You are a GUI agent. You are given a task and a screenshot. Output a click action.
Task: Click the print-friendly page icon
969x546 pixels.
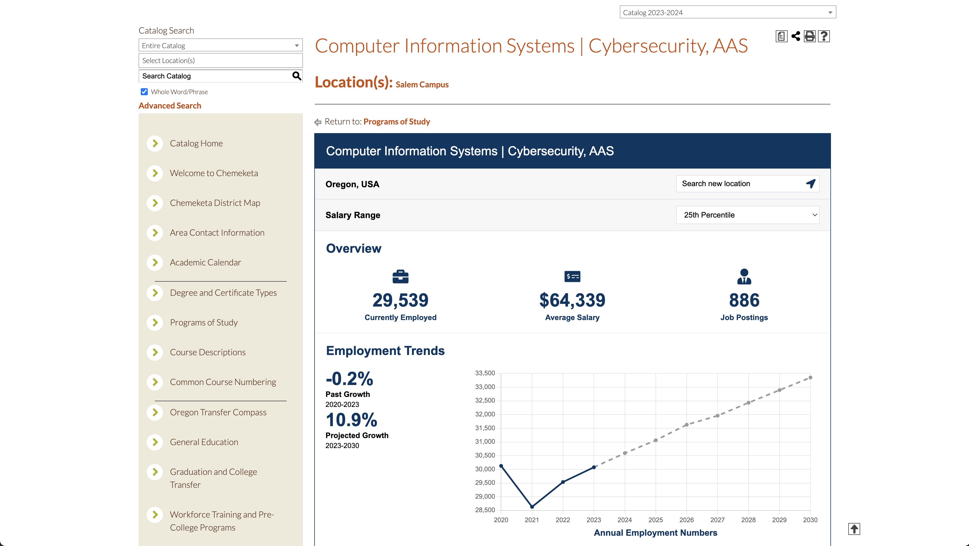click(x=781, y=37)
